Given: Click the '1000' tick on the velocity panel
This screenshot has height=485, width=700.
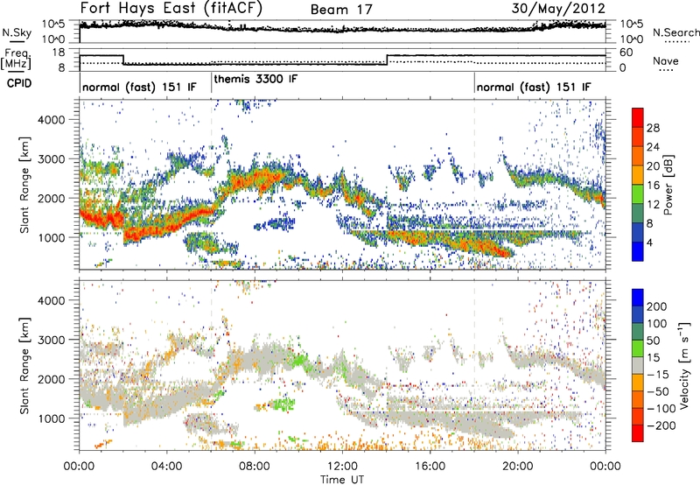Looking at the screenshot, I should tap(51, 418).
